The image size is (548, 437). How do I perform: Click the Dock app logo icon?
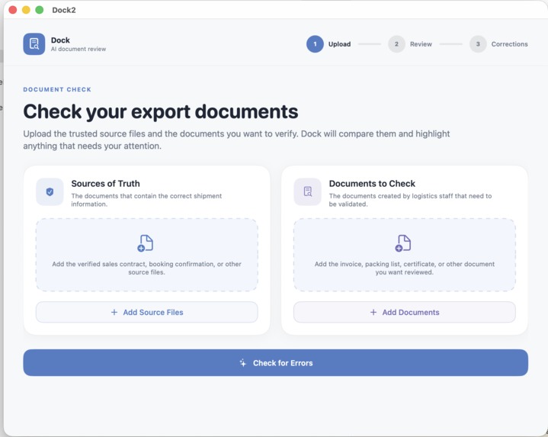tap(34, 44)
